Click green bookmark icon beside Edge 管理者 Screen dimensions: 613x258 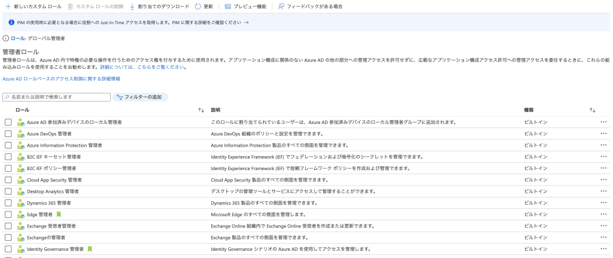point(59,215)
